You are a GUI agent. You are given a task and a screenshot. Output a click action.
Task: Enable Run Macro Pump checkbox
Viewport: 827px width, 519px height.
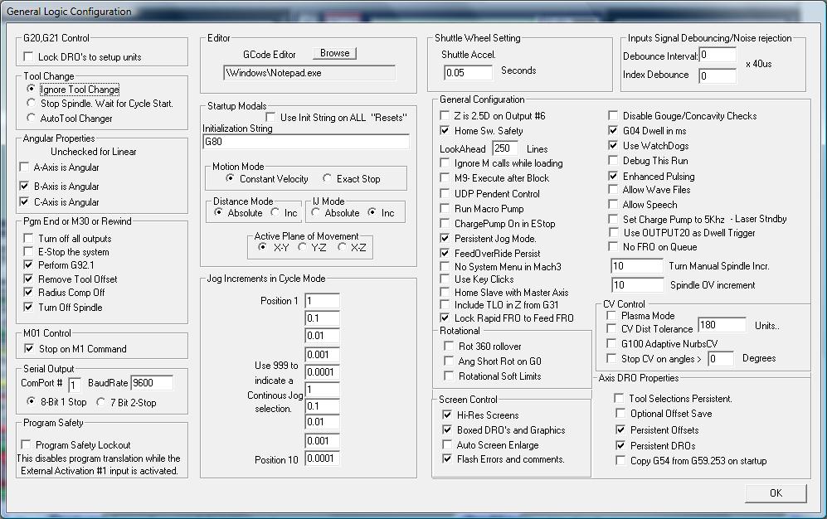point(445,209)
